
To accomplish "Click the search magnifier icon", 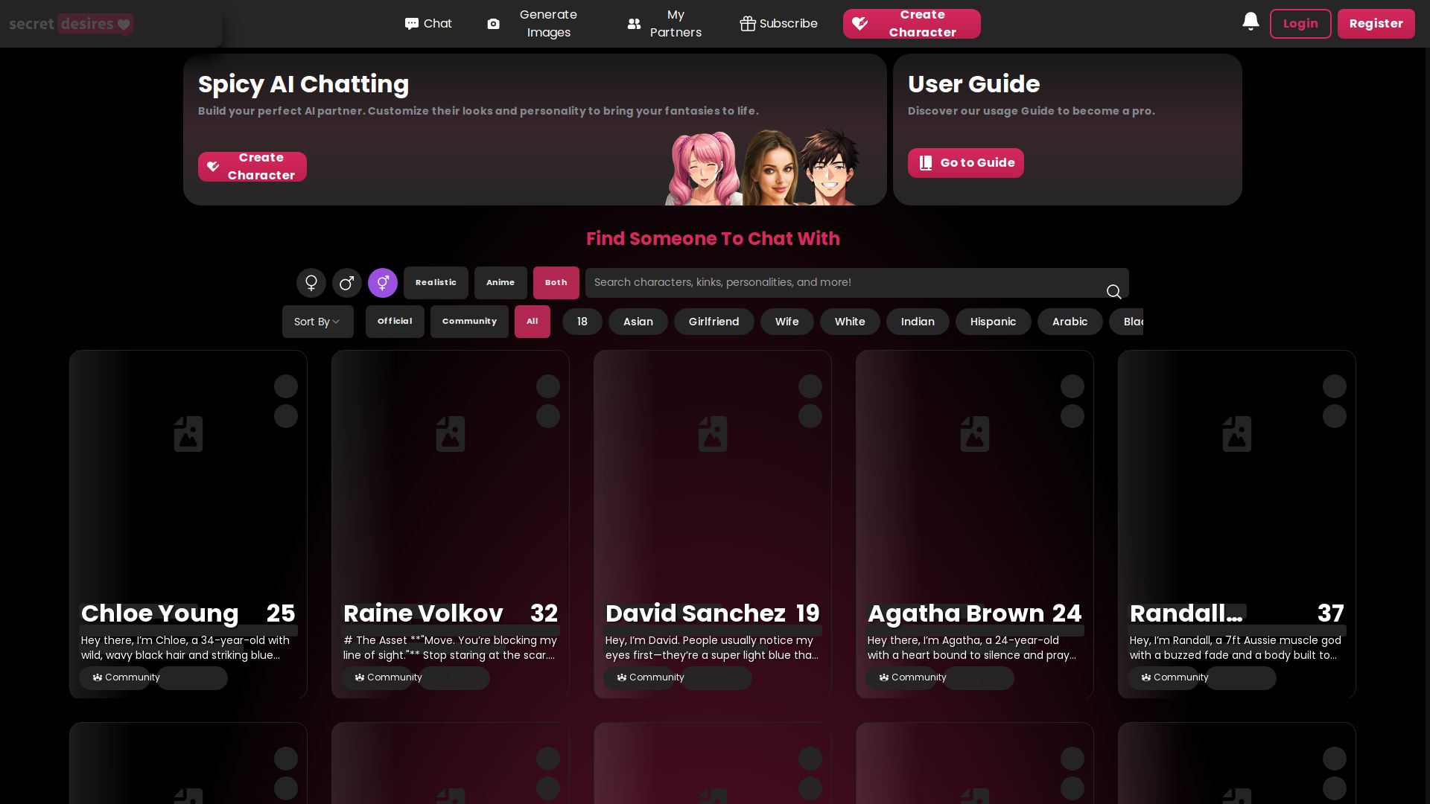I will [x=1113, y=292].
